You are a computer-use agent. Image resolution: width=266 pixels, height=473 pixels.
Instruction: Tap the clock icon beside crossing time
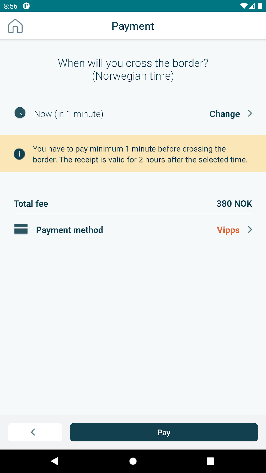click(20, 113)
